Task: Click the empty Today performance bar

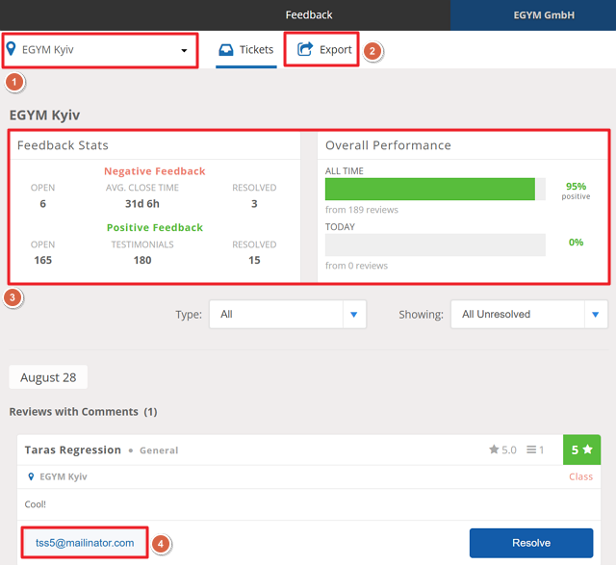Action: click(435, 244)
